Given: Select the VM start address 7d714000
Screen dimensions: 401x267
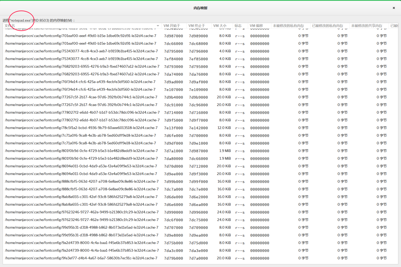Looking at the screenshot, I should (x=174, y=113).
